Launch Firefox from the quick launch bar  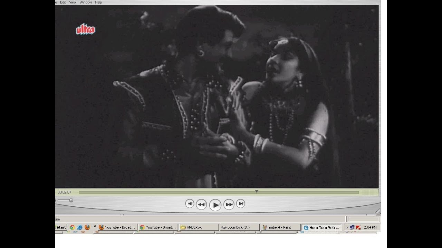pyautogui.click(x=87, y=227)
